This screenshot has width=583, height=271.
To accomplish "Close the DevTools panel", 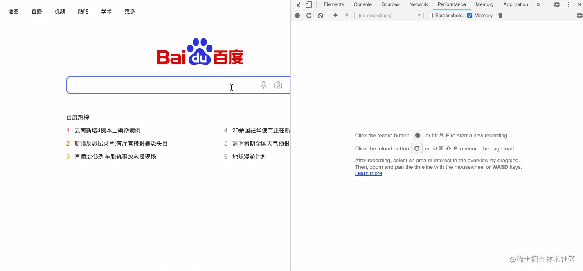I will coord(579,4).
